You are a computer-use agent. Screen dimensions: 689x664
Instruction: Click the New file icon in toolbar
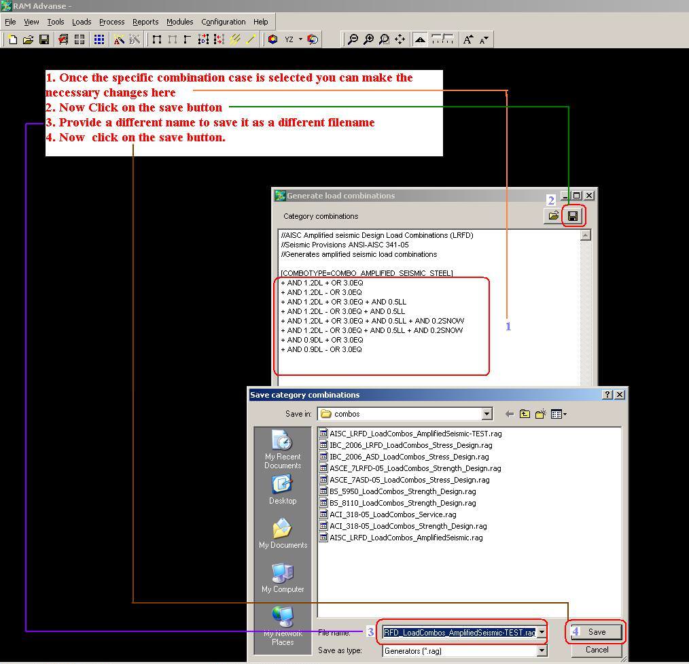13,39
